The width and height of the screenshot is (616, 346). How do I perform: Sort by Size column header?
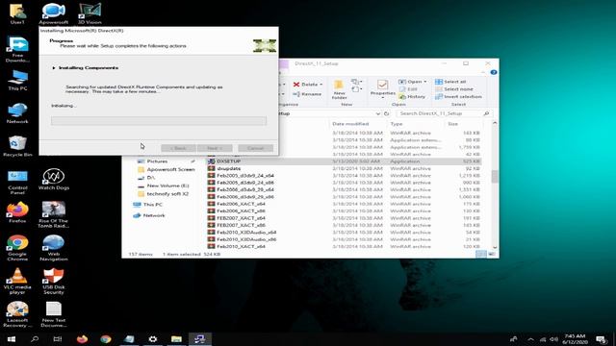click(x=453, y=124)
